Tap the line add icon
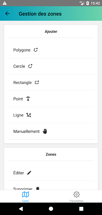Viewport: 102px width, 215px height. pos(29,115)
